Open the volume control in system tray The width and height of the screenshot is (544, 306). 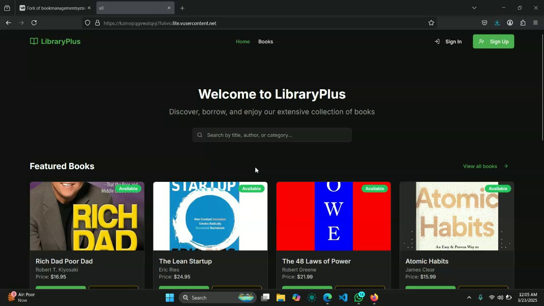(x=500, y=297)
